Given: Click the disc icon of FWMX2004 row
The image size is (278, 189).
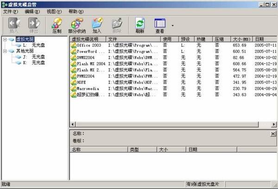Looking at the screenshot, I should (x=73, y=76).
